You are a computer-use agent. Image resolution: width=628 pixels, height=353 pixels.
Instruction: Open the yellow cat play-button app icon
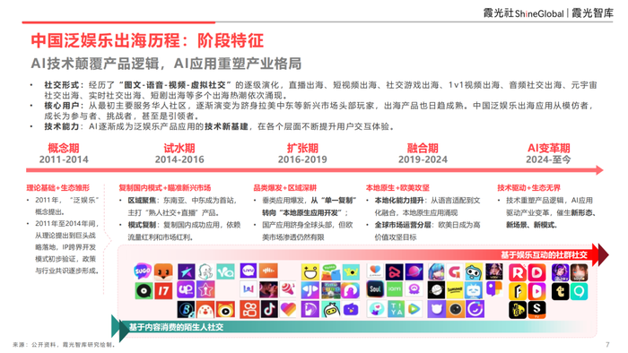(225, 309)
